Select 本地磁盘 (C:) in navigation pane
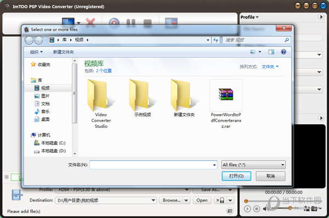 pos(50,143)
